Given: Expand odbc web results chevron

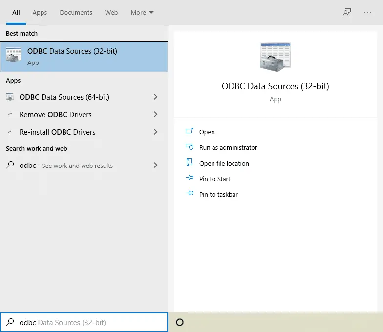Looking at the screenshot, I should click(155, 165).
